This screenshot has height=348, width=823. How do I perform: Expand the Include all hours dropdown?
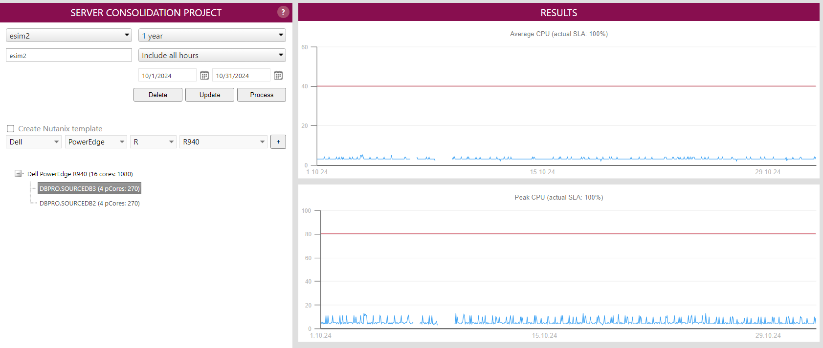212,56
